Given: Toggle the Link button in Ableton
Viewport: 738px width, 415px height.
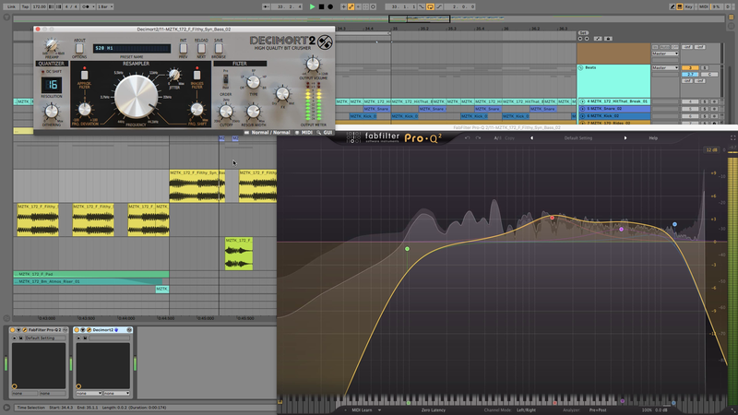Looking at the screenshot, I should [x=11, y=6].
